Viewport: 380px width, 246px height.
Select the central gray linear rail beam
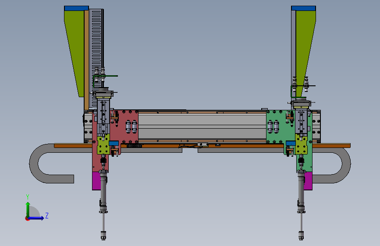click(x=202, y=127)
